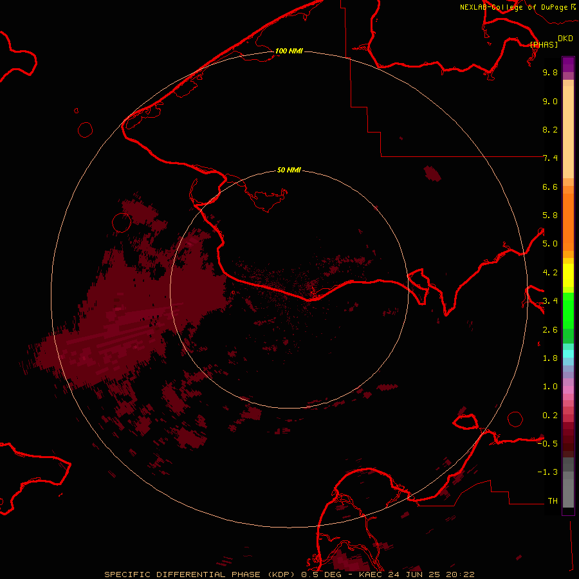Click the 9.0 scale value

(x=550, y=101)
